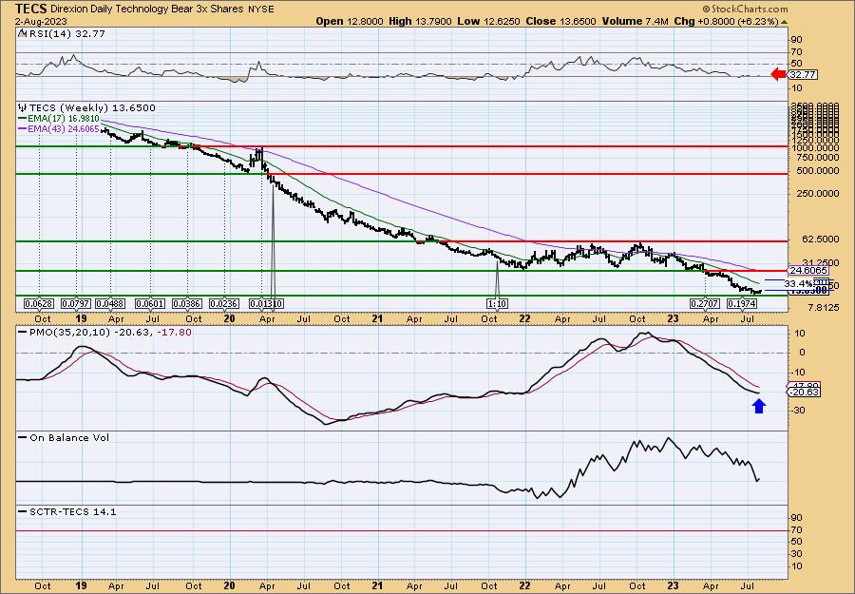This screenshot has width=855, height=594.
Task: Click the 62.5000 price axis label
Action: pyautogui.click(x=819, y=240)
